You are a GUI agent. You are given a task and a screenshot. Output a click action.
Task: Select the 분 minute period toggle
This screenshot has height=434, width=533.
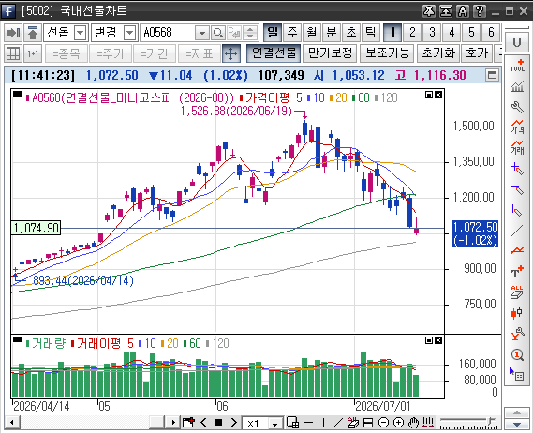click(331, 33)
